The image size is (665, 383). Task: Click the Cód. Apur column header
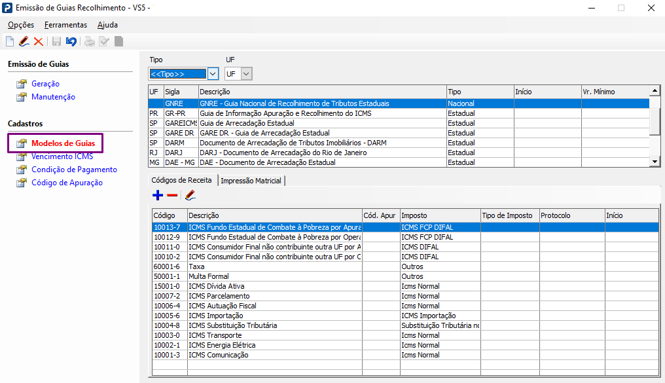coord(381,215)
